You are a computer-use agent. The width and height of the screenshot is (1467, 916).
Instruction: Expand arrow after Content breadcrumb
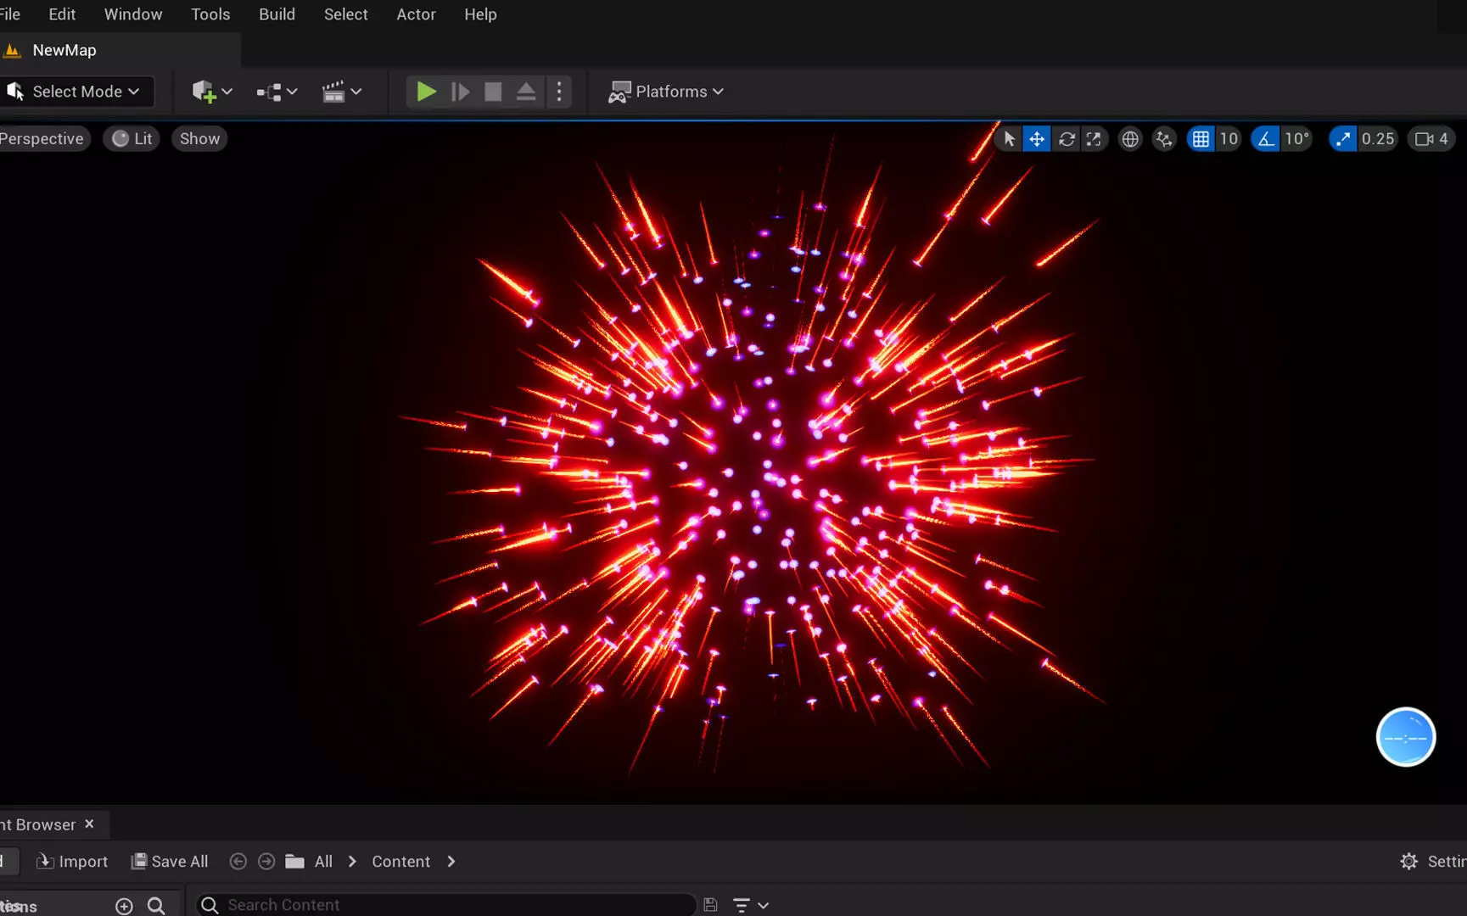[451, 862]
